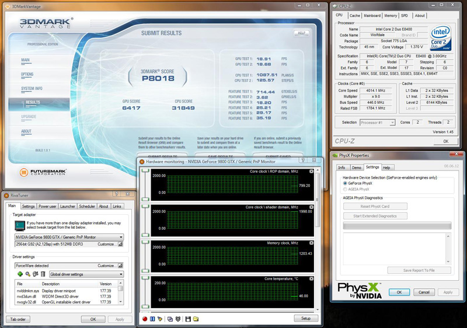Click the question mark help icon in RivaTuner title bar
This screenshot has height=328, width=467.
[x=117, y=194]
